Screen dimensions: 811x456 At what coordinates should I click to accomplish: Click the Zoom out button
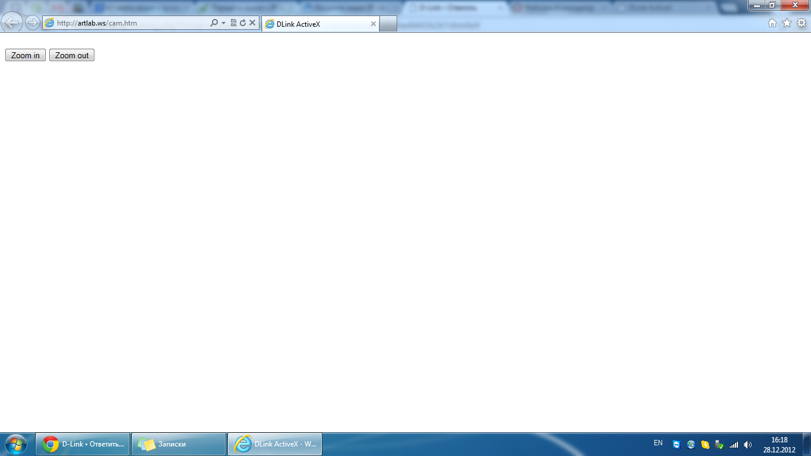click(x=72, y=55)
